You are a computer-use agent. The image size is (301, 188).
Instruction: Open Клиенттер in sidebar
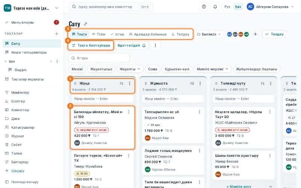pos(32,110)
